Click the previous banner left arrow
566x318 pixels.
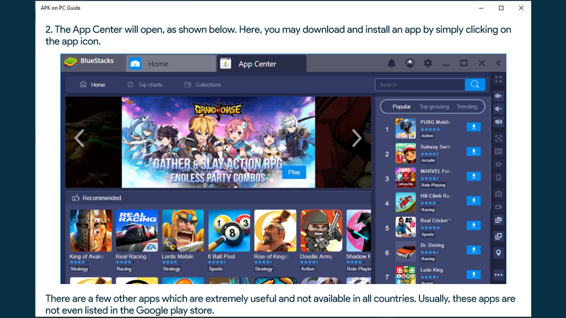[x=79, y=138]
